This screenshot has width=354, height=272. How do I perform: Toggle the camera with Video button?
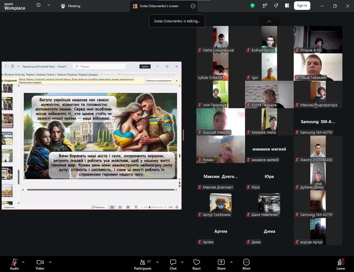coord(40,264)
